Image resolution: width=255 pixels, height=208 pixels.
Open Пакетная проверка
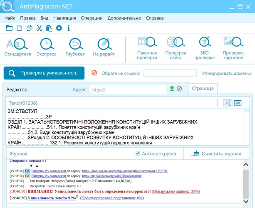click(x=147, y=48)
